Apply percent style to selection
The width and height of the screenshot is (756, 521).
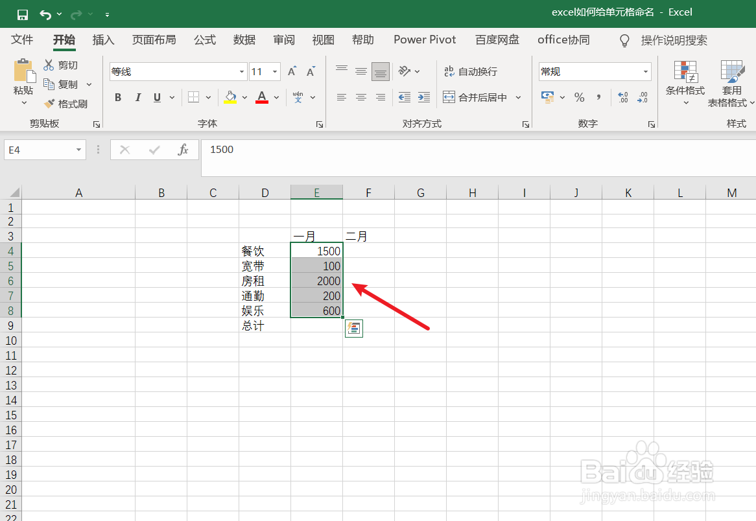(x=579, y=97)
